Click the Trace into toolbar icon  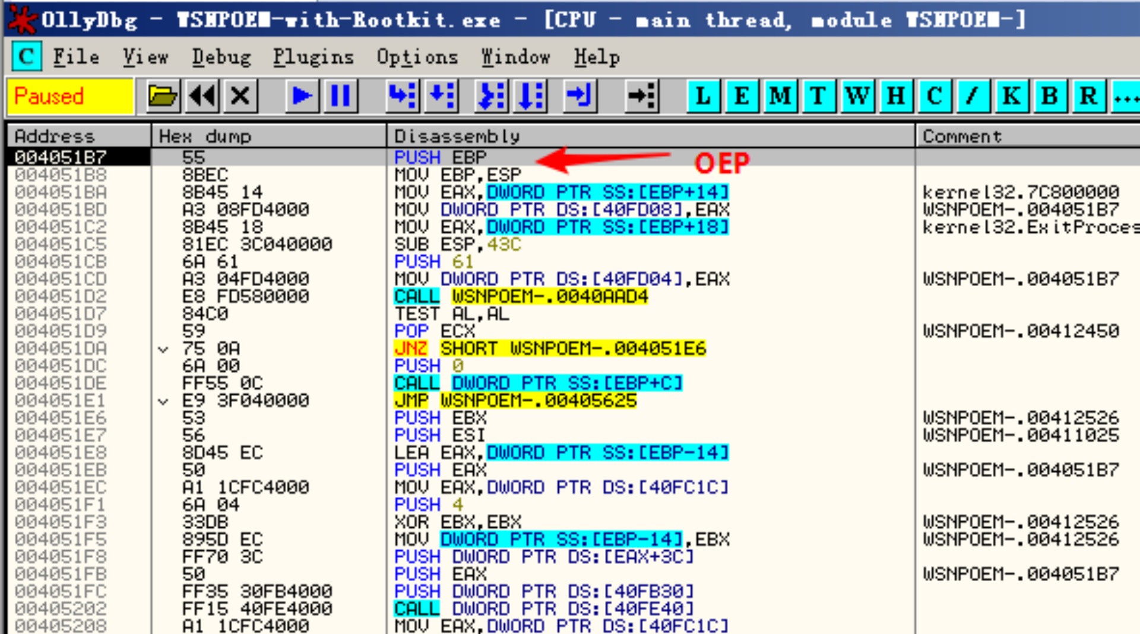point(492,96)
